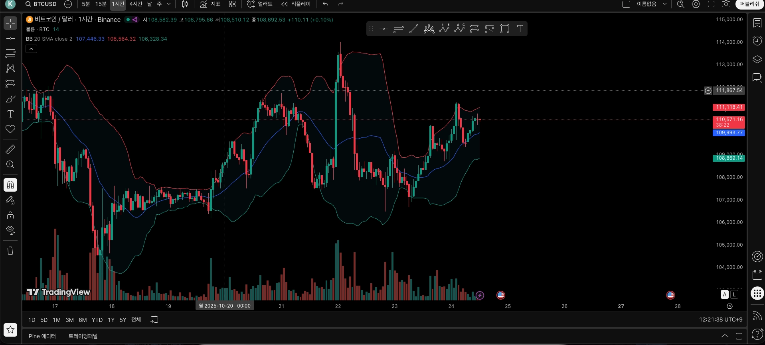Image resolution: width=765 pixels, height=345 pixels.
Task: Open the pattern tools in left toolbar
Action: 10,68
